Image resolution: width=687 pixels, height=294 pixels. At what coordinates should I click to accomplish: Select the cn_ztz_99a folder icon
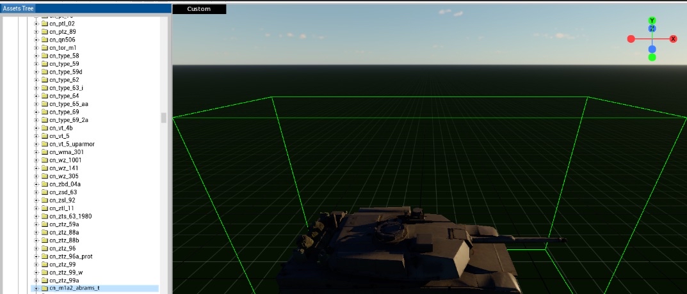click(44, 281)
